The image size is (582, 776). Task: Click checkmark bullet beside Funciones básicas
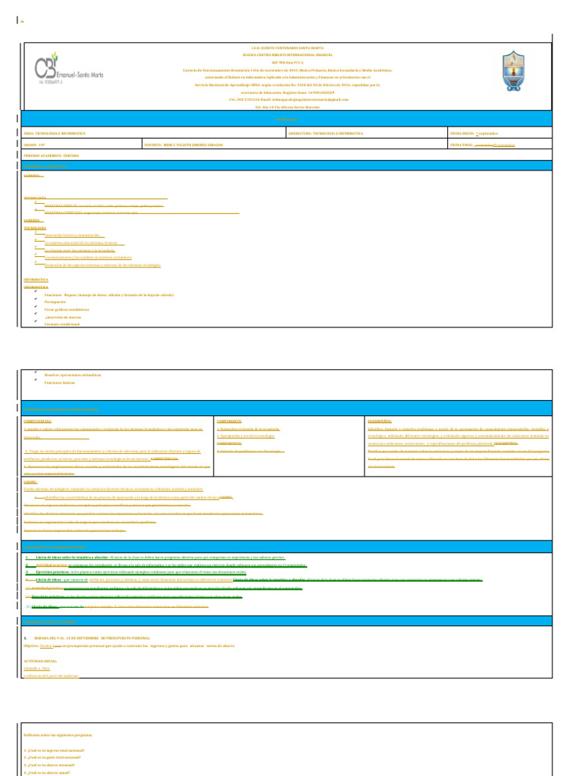[x=36, y=380]
